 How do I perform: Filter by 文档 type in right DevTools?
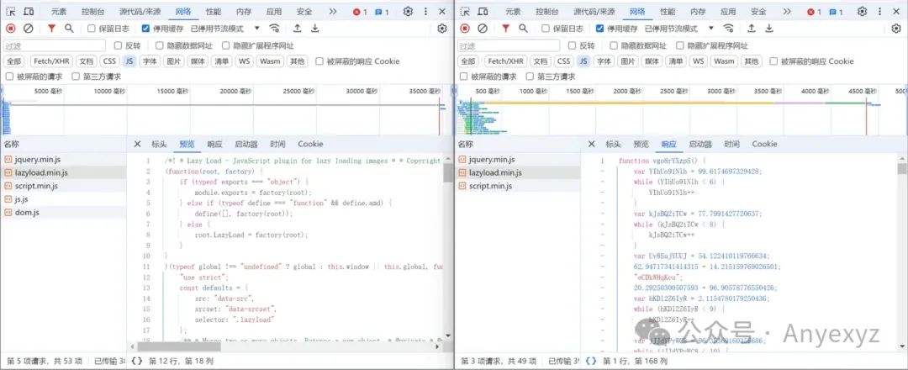(x=540, y=61)
